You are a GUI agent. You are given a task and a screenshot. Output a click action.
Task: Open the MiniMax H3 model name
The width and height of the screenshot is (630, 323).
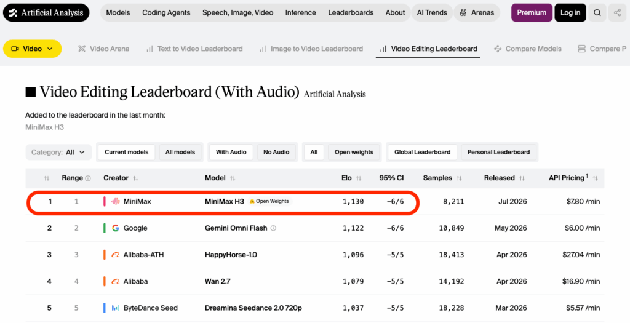(224, 201)
